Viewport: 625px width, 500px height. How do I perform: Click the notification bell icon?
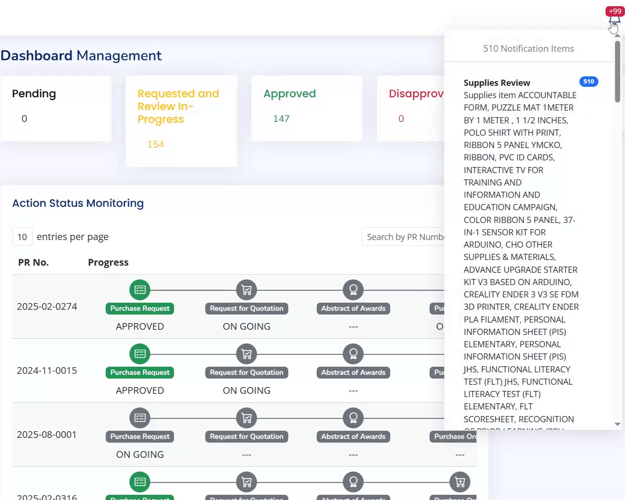point(614,21)
